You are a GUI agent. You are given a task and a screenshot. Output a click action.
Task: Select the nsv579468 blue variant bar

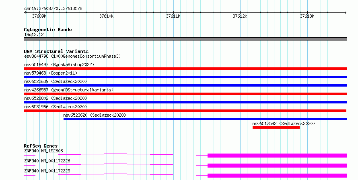(185, 77)
